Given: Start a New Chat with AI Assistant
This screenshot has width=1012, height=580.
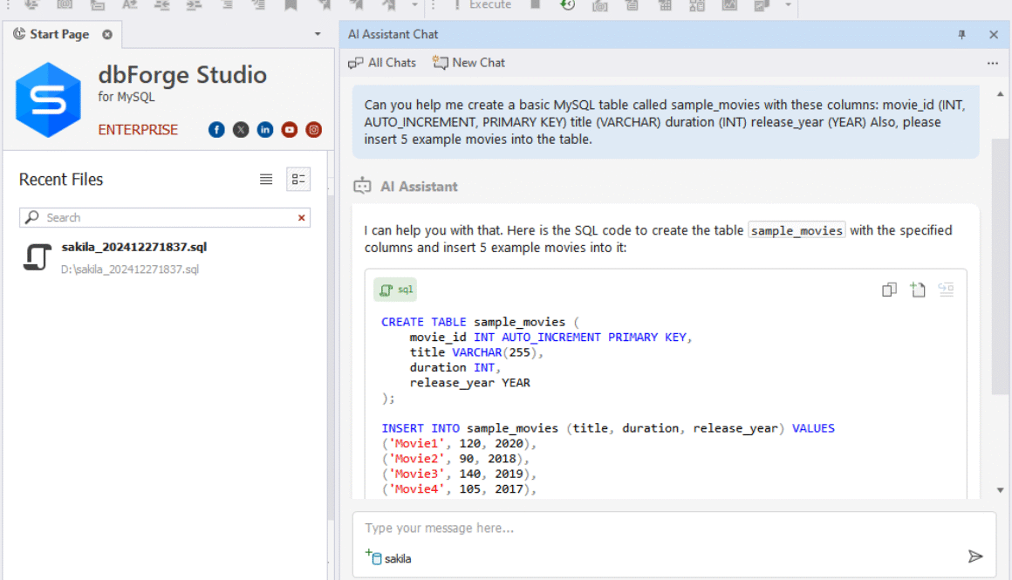Looking at the screenshot, I should (468, 62).
